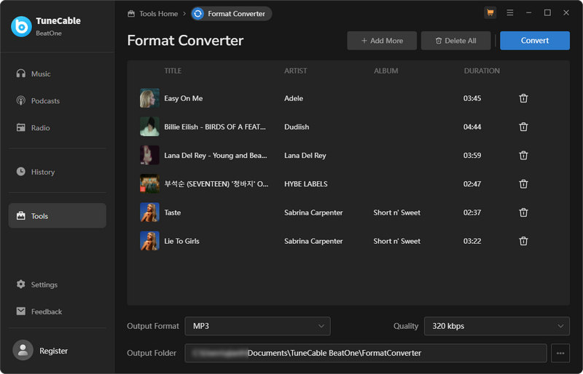
Task: Select Tools in the sidebar
Action: 58,215
